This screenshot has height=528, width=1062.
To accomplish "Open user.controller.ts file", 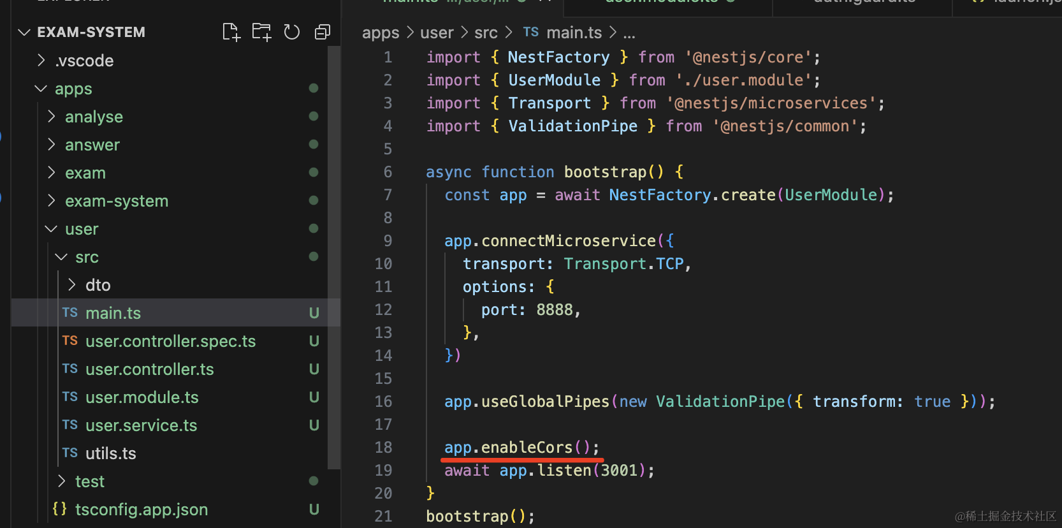I will point(150,369).
